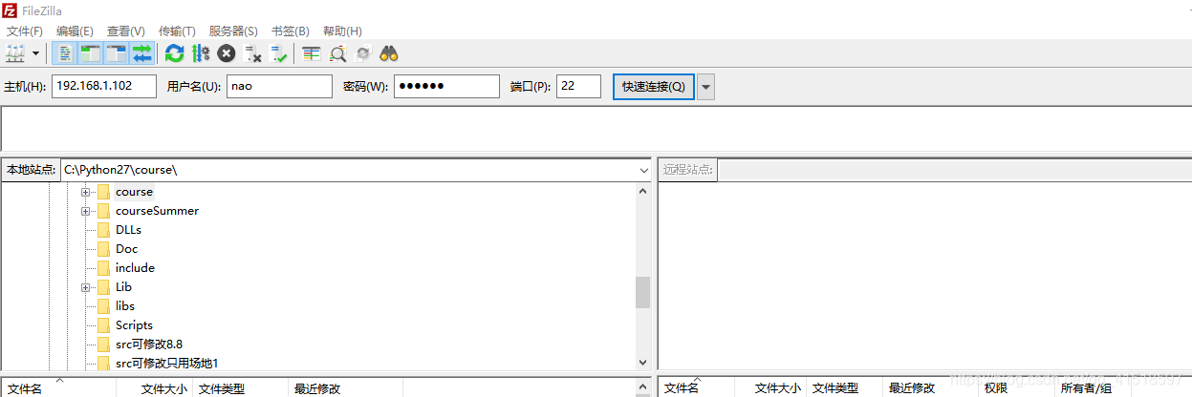The image size is (1192, 397).
Task: Click the DLLs folder icon
Action: [103, 230]
